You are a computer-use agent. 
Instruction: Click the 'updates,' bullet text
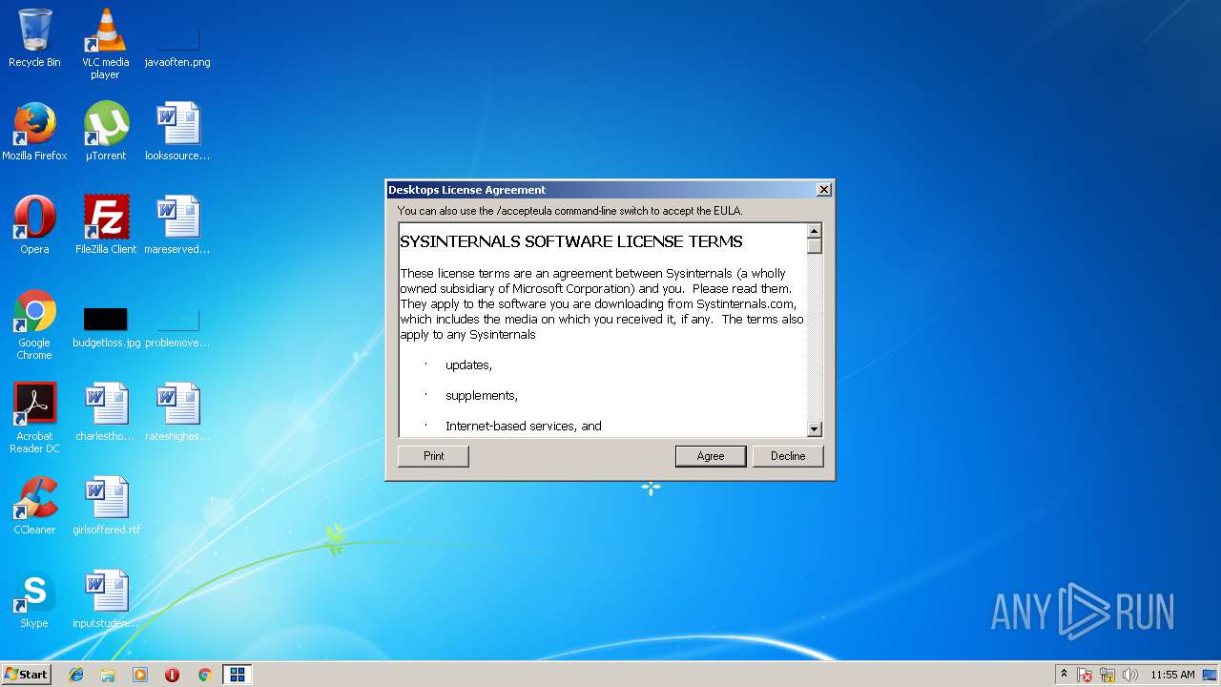[468, 365]
